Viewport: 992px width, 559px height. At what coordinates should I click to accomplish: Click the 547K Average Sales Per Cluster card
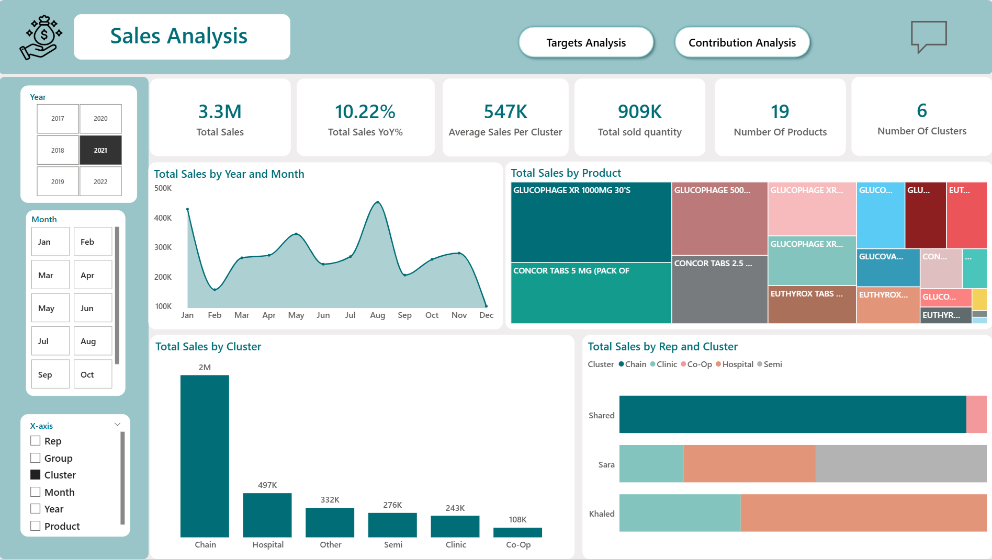(x=505, y=118)
